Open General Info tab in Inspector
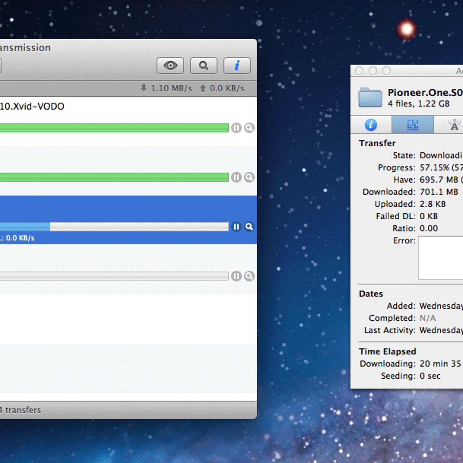 pyautogui.click(x=371, y=125)
